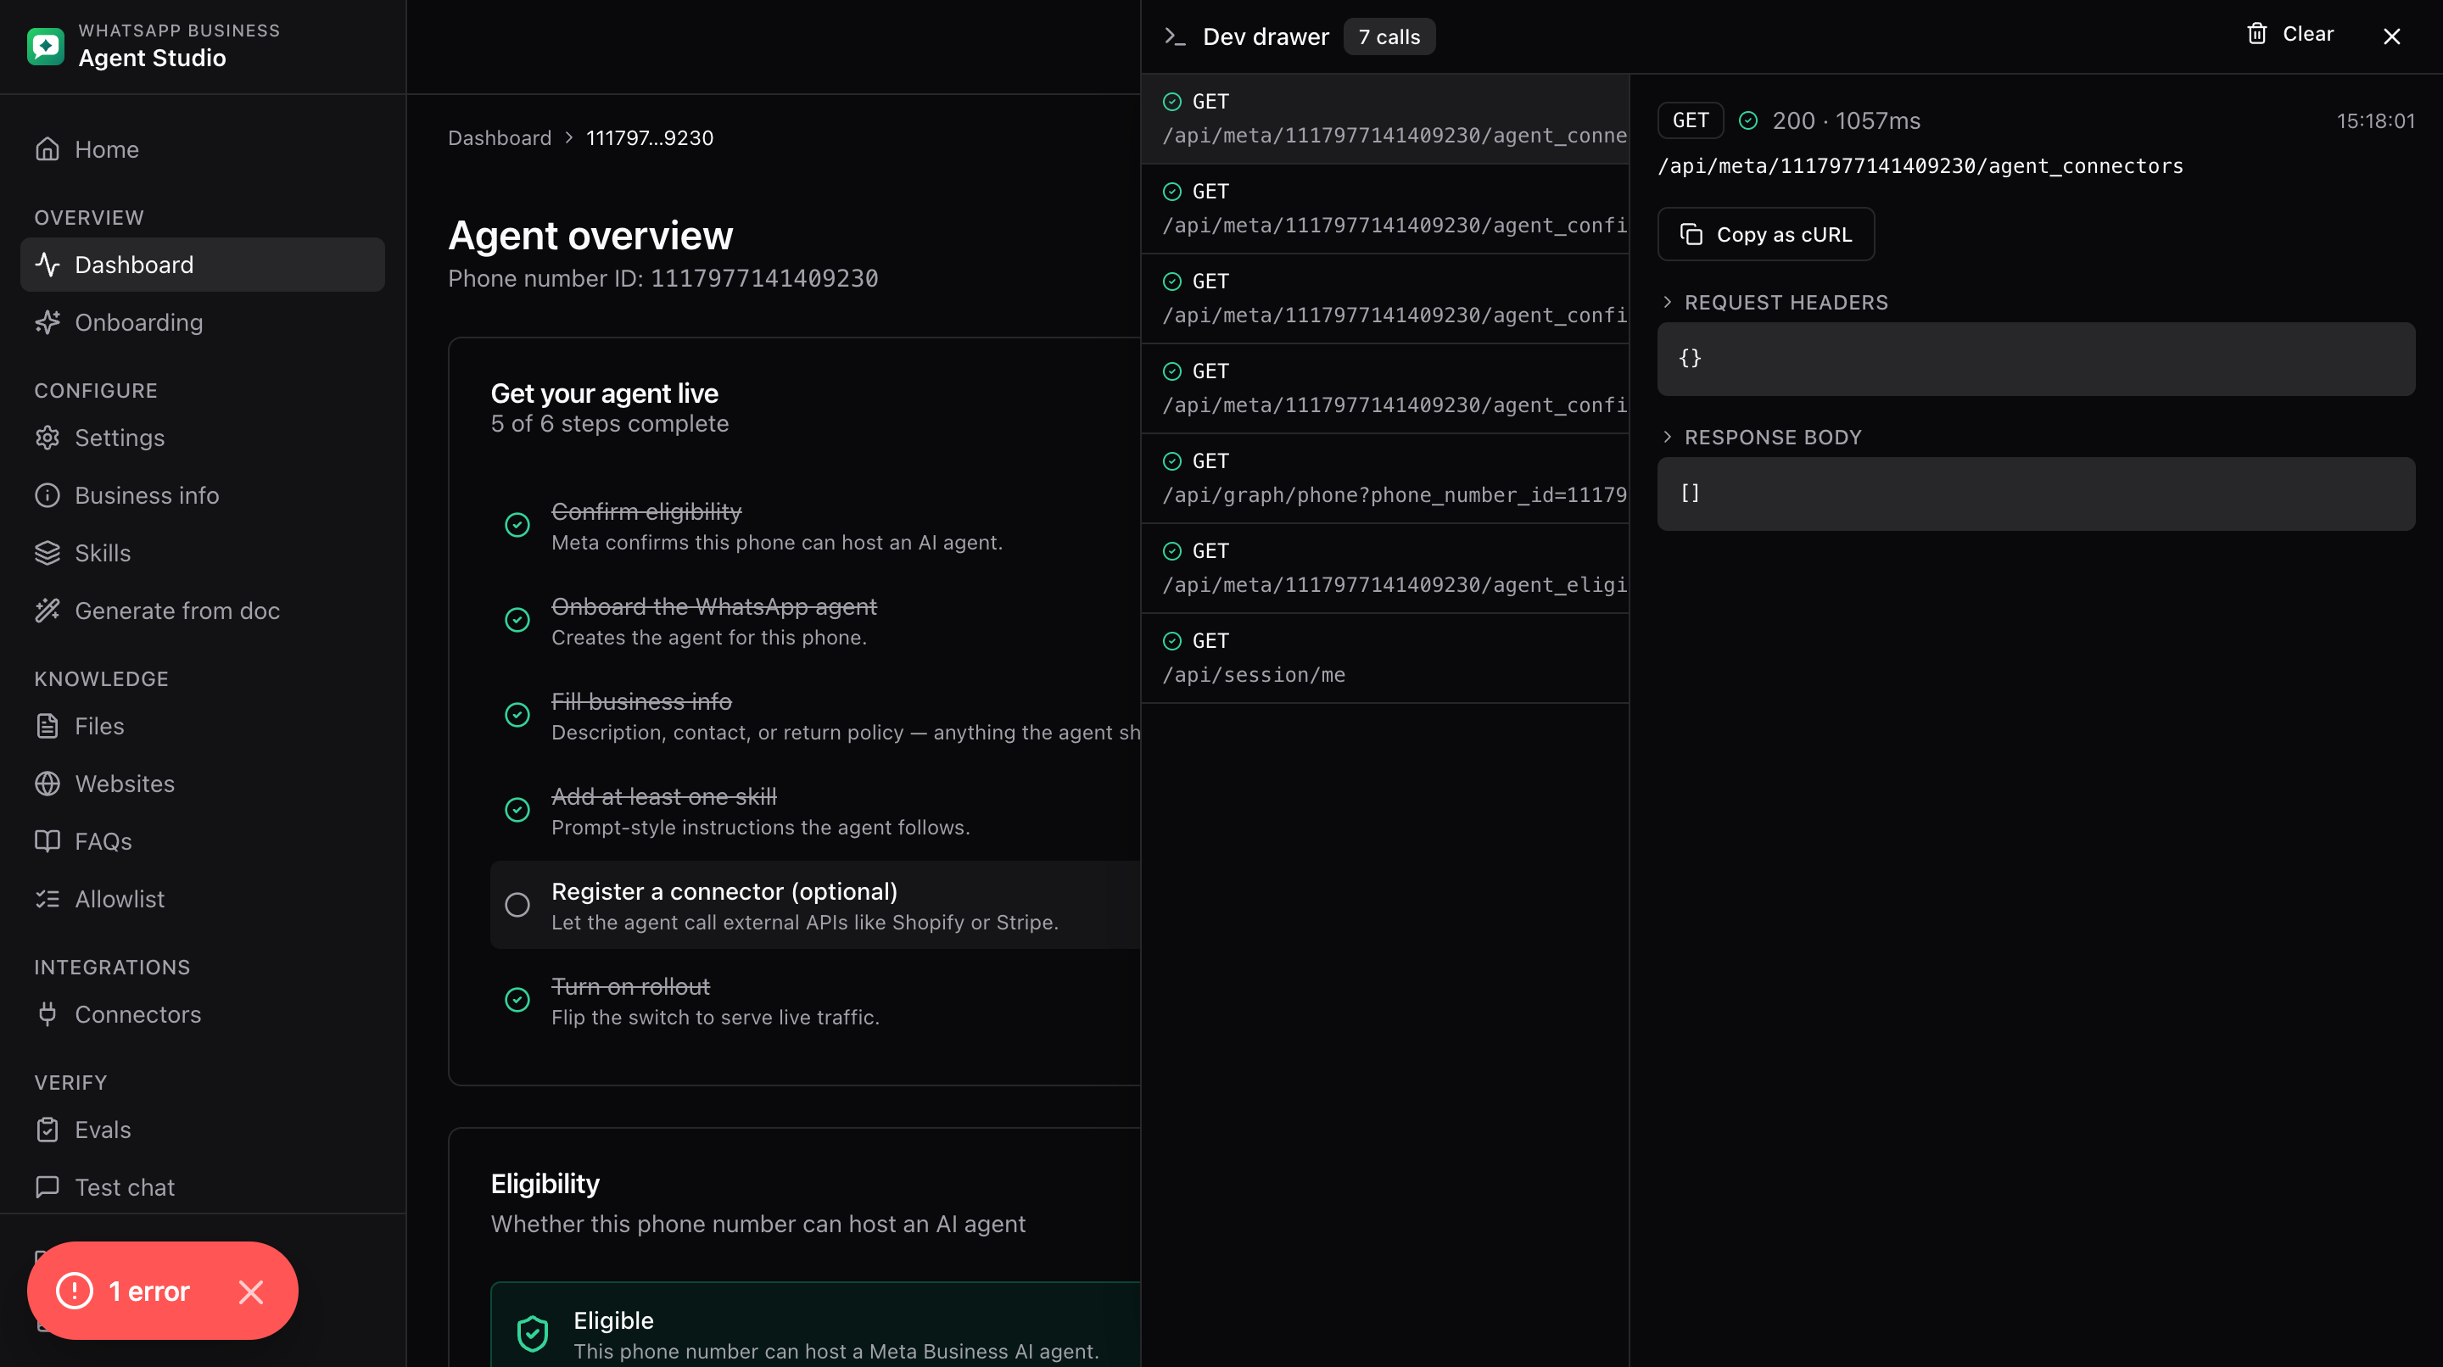Click the WhatsApp Business Agent Studio logo
This screenshot has height=1367, width=2443.
coord(46,47)
